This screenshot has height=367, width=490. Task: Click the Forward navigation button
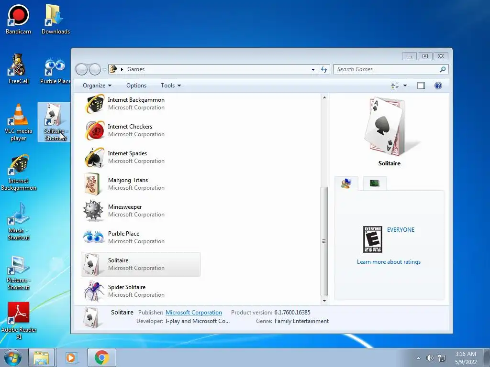(95, 69)
